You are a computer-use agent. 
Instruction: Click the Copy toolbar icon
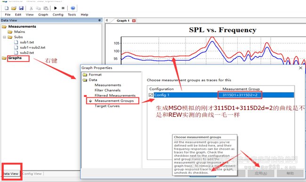[38, 8]
